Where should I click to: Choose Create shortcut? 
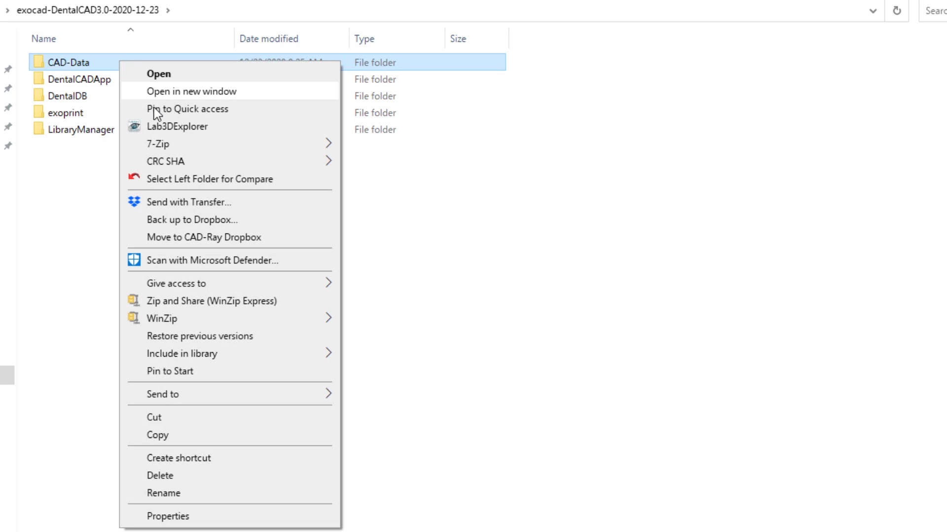(x=230, y=458)
